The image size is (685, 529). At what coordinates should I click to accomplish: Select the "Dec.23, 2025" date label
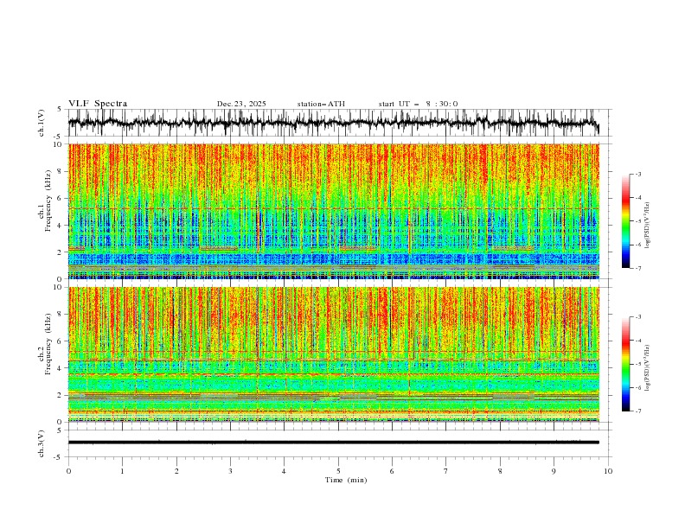tap(241, 104)
